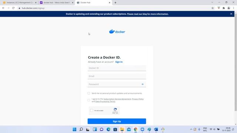The height and width of the screenshot is (133, 237).
Task: Open the Windows Start menu
Action: click(74, 129)
